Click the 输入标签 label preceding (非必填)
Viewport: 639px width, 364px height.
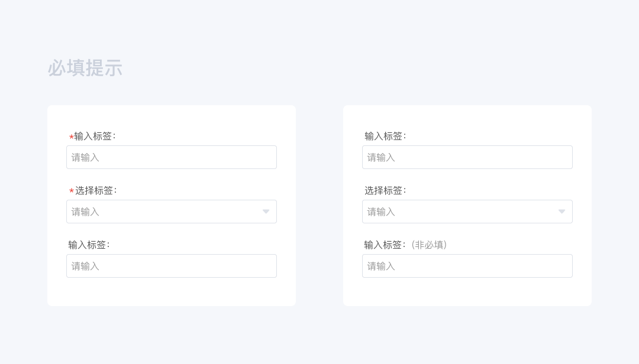pyautogui.click(x=385, y=245)
